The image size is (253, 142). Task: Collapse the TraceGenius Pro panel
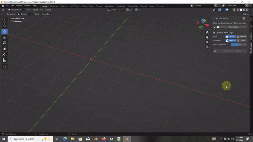[214, 18]
